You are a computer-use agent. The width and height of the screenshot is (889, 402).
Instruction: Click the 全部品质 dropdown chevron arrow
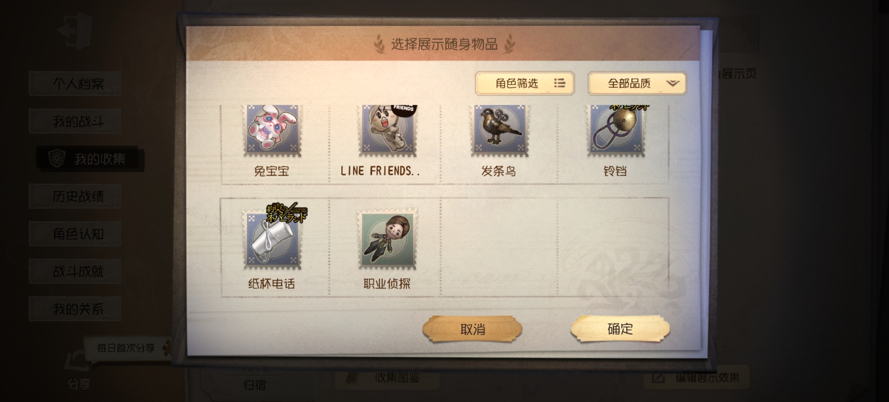tap(672, 83)
